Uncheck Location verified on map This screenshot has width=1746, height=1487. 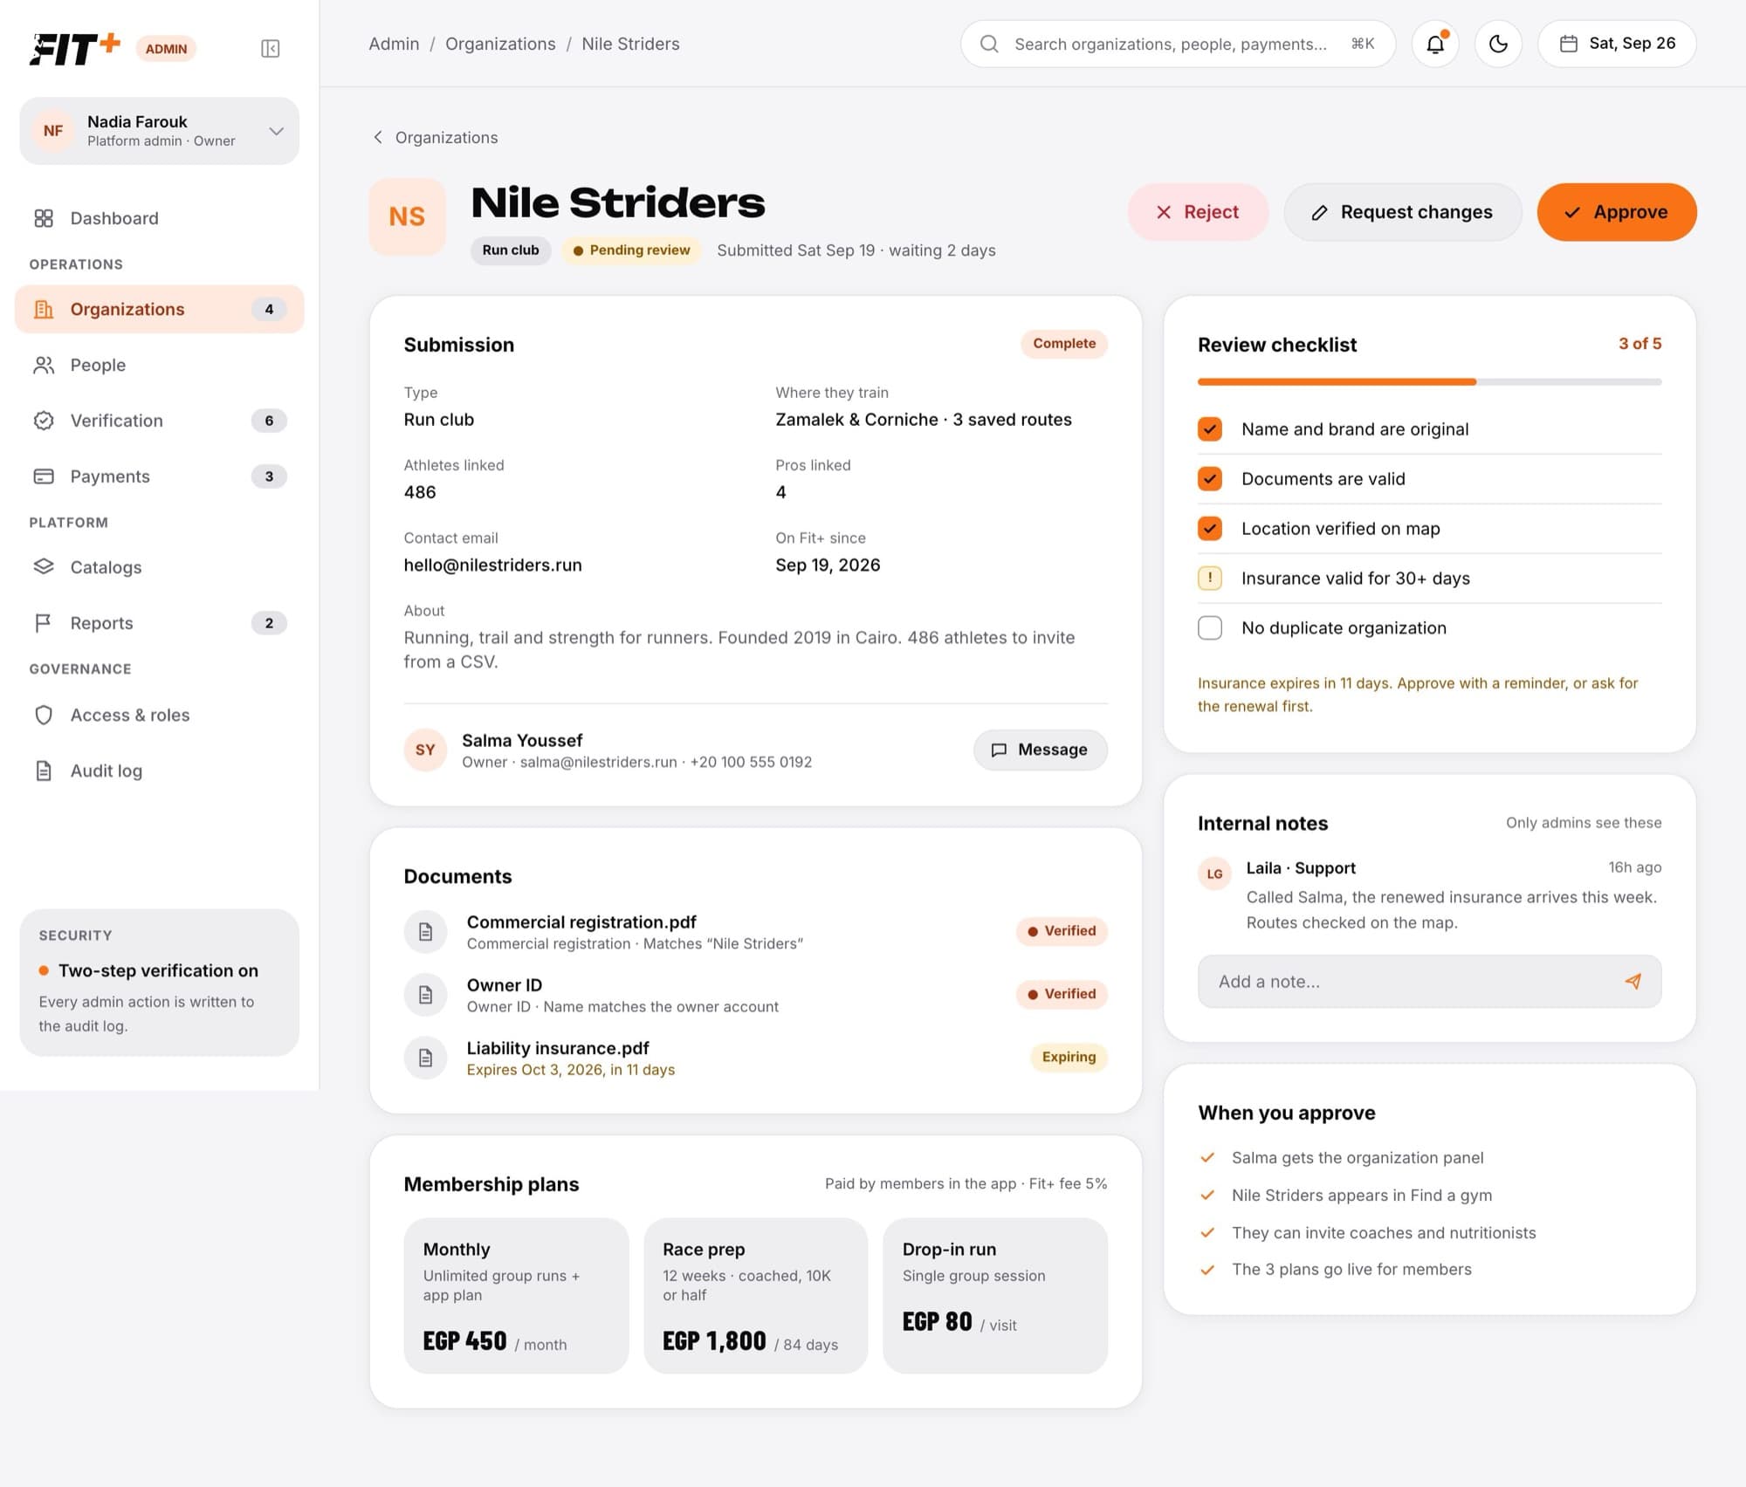pos(1210,529)
